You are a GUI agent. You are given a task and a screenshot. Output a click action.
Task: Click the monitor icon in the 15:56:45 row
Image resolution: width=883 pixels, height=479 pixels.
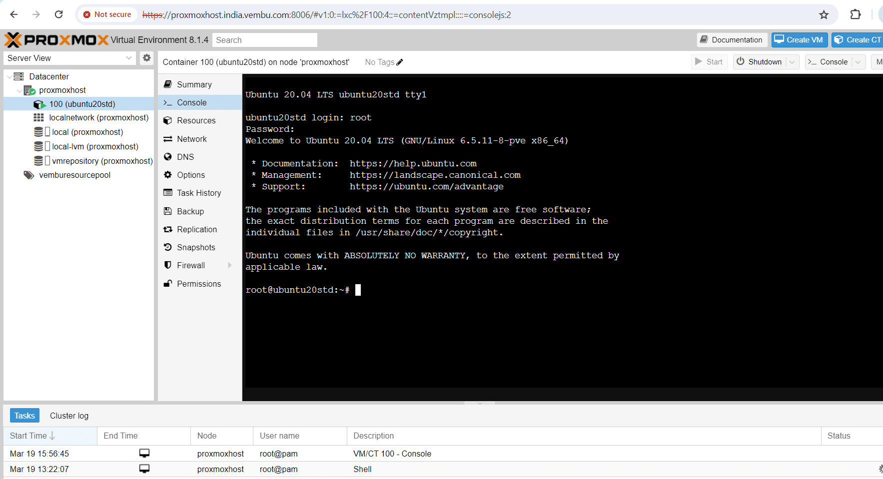[x=144, y=453]
